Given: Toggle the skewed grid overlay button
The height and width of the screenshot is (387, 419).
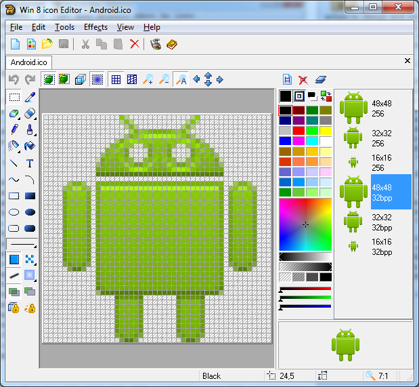Looking at the screenshot, I should tap(132, 79).
